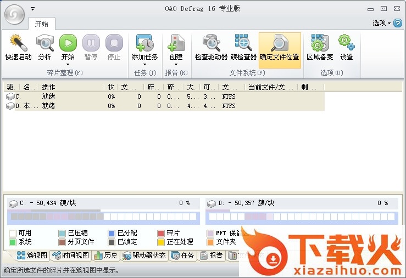Open 添加任务 add task icon
The image size is (406, 278).
[x=144, y=43]
